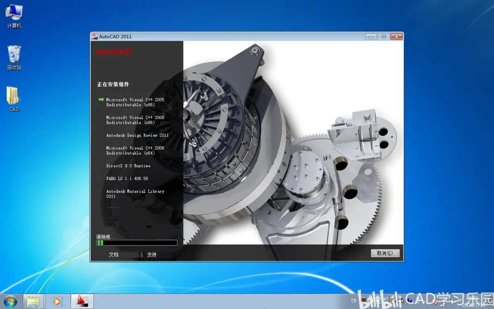Click the CH input language indicator
Image resolution: width=494 pixels, height=309 pixels.
(354, 300)
